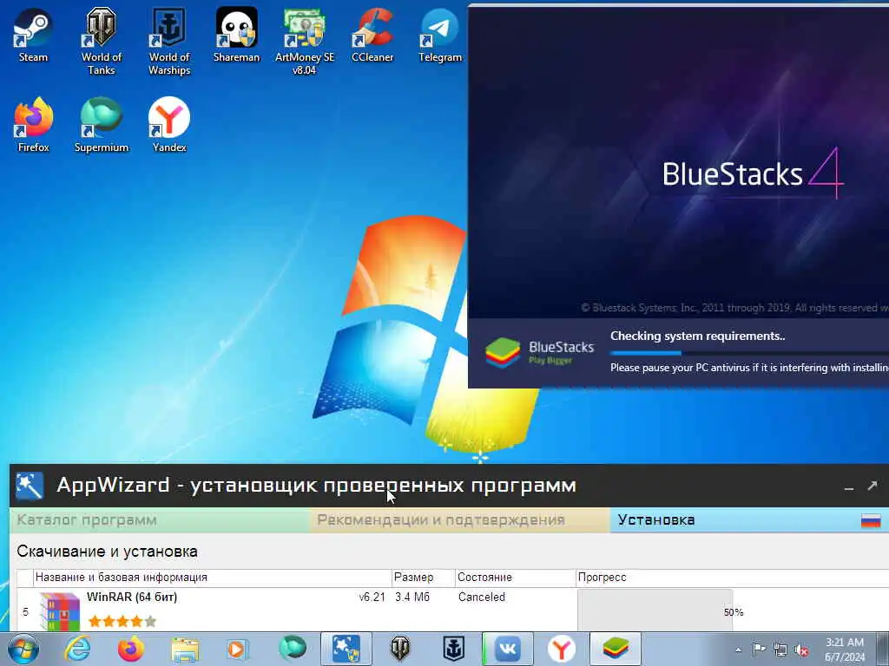Switch to BlueStacks installer taskbar button
This screenshot has width=889, height=666.
coord(616,649)
